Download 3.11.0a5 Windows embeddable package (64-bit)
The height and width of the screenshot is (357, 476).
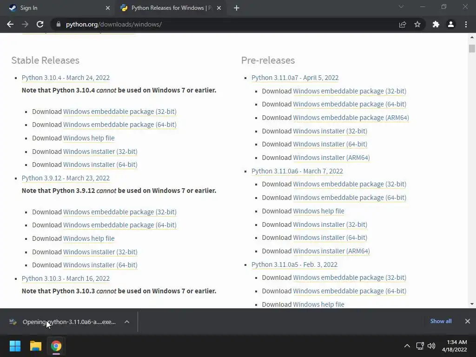tap(350, 291)
